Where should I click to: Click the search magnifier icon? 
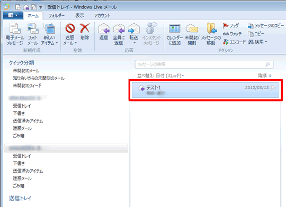click(x=267, y=64)
